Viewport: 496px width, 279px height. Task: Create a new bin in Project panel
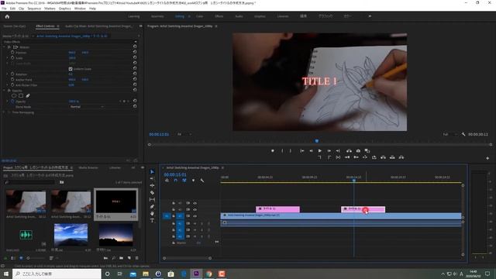pos(121,258)
